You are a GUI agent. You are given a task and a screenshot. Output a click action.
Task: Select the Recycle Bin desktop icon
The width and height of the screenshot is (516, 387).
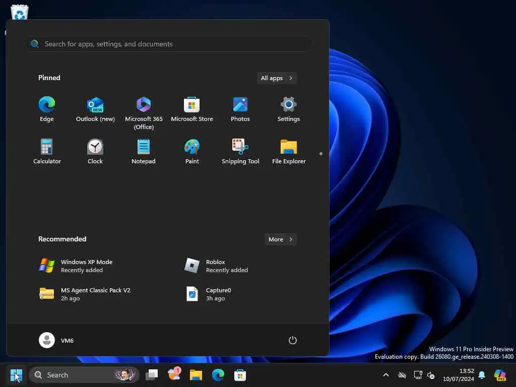[x=20, y=12]
